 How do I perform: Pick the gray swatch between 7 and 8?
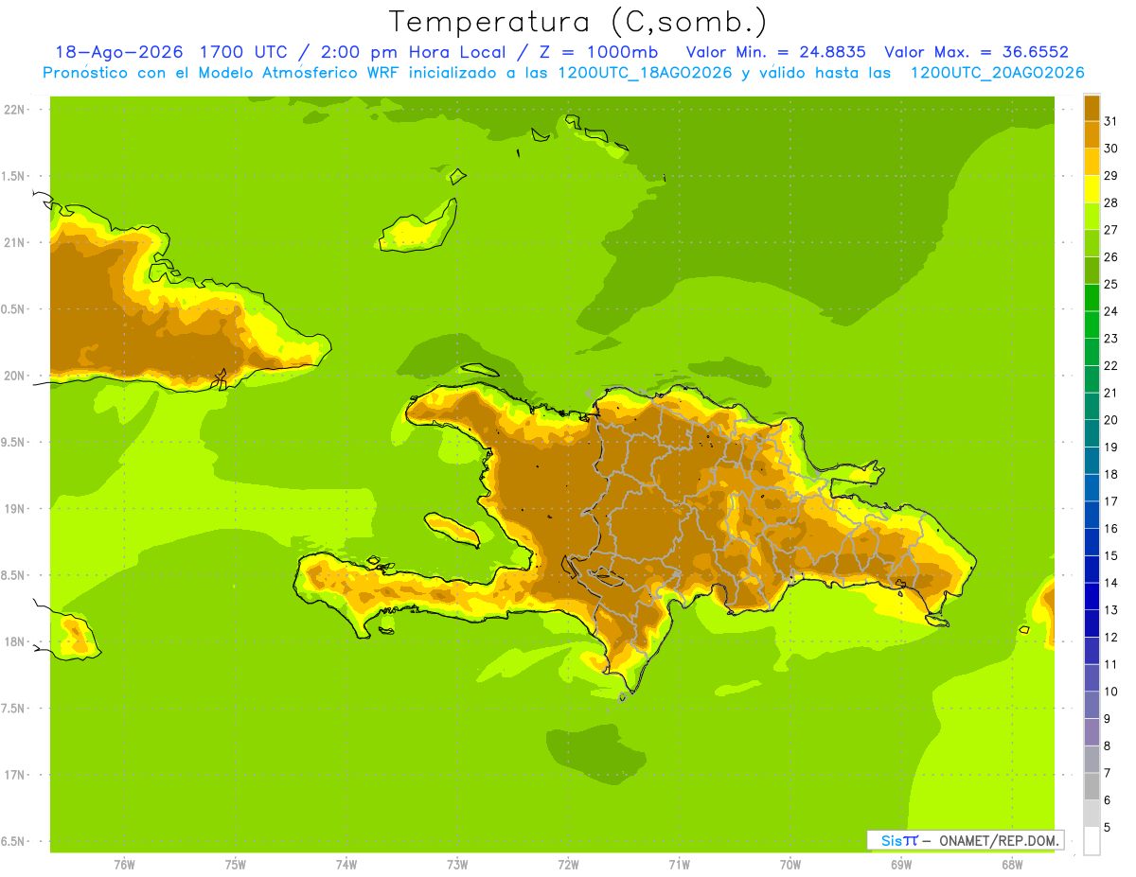click(1092, 760)
